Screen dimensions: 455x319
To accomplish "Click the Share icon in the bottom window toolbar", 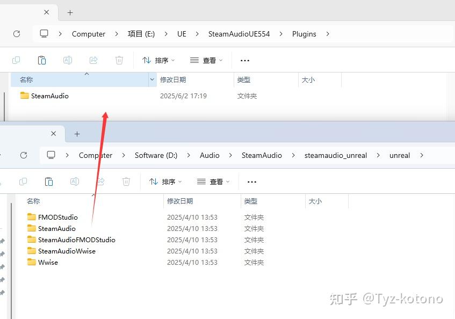I will click(x=100, y=182).
